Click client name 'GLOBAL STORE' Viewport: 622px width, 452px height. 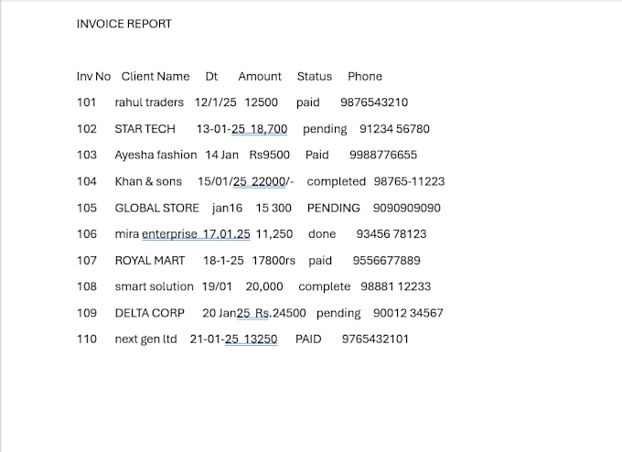156,208
